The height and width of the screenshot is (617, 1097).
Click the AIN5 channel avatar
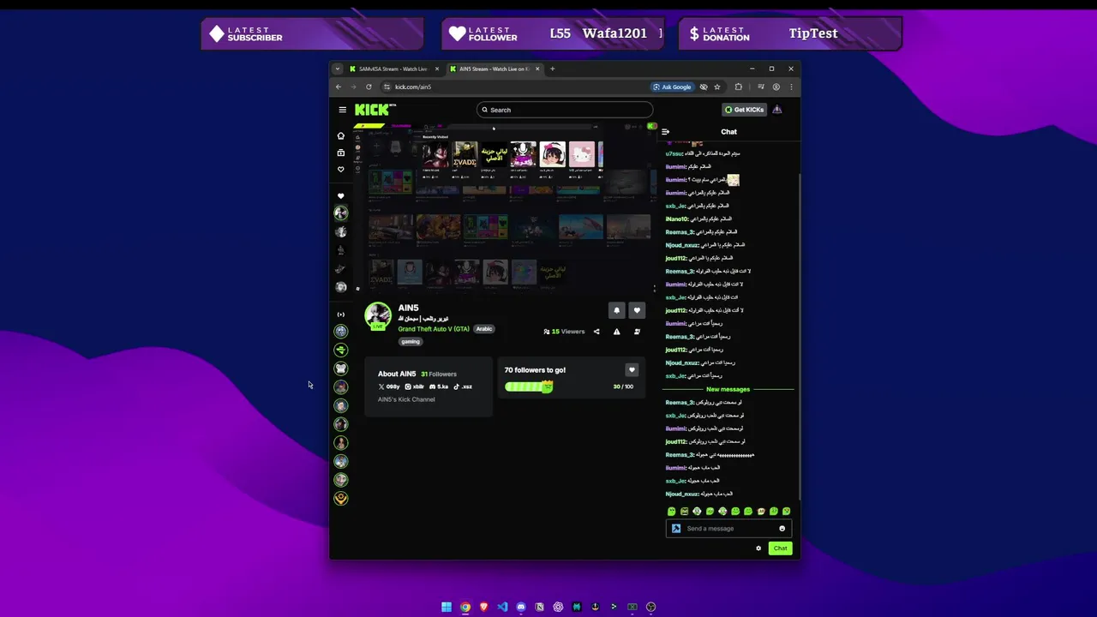(378, 315)
